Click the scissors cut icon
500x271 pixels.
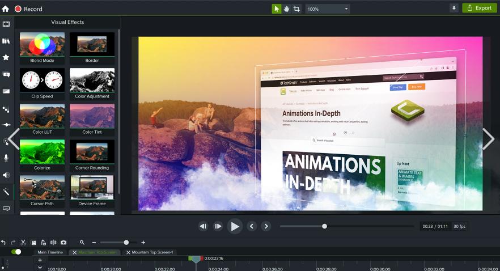23,242
